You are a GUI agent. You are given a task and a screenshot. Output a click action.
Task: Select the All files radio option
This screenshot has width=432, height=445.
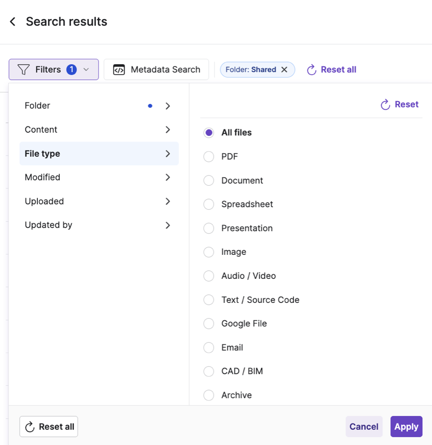pos(209,133)
